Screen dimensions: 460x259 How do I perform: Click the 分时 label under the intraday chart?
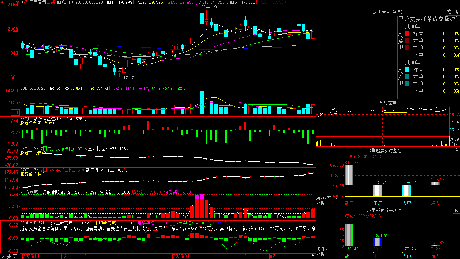[454, 144]
